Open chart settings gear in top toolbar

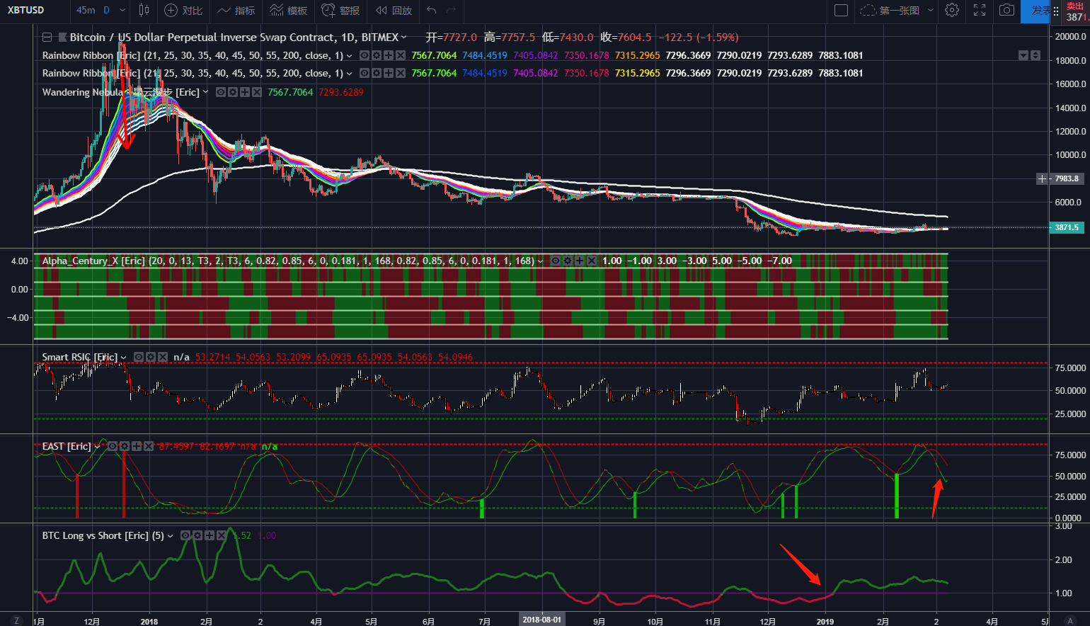952,11
